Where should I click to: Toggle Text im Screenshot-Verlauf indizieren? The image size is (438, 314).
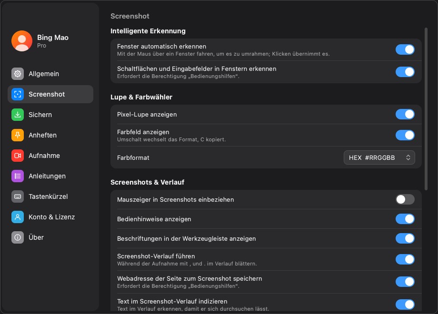point(405,304)
